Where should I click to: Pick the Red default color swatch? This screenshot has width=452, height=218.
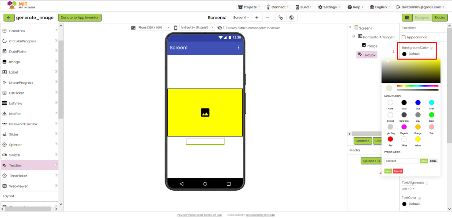390,139
